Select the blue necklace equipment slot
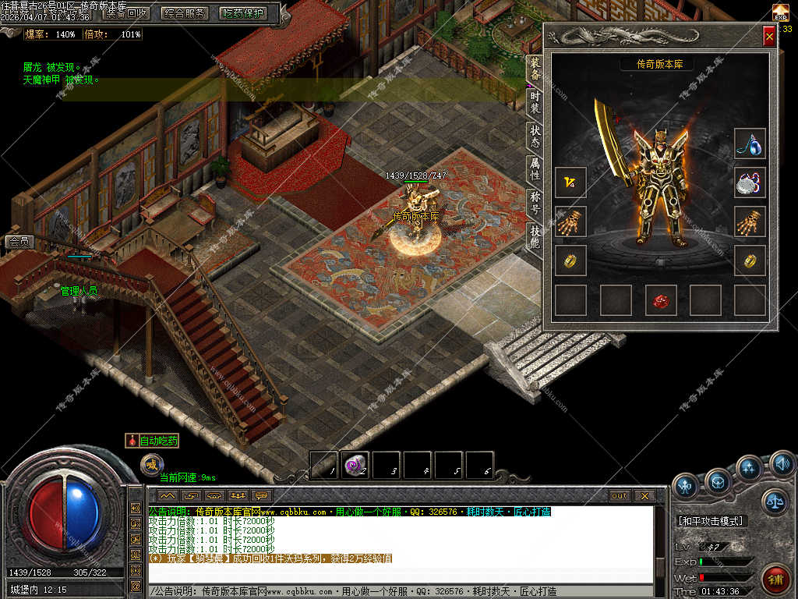 click(x=750, y=144)
